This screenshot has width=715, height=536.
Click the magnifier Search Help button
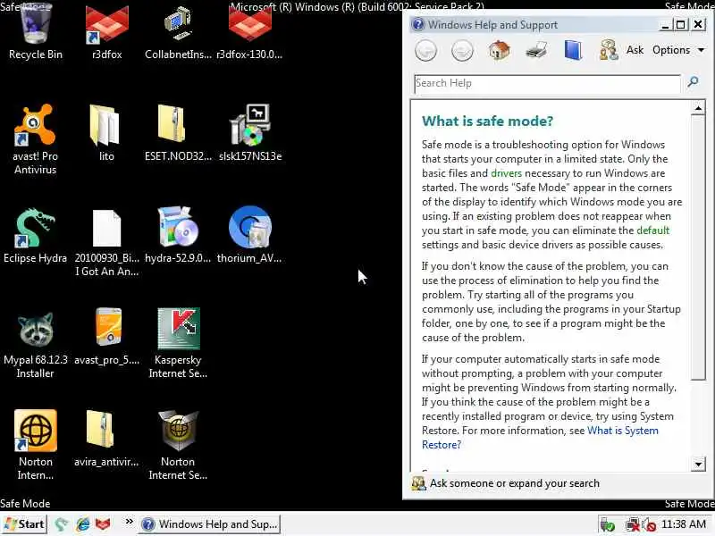[x=693, y=82]
